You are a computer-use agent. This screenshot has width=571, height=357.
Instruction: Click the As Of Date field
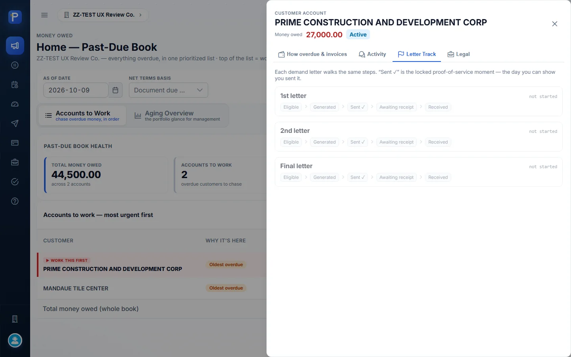pos(76,90)
